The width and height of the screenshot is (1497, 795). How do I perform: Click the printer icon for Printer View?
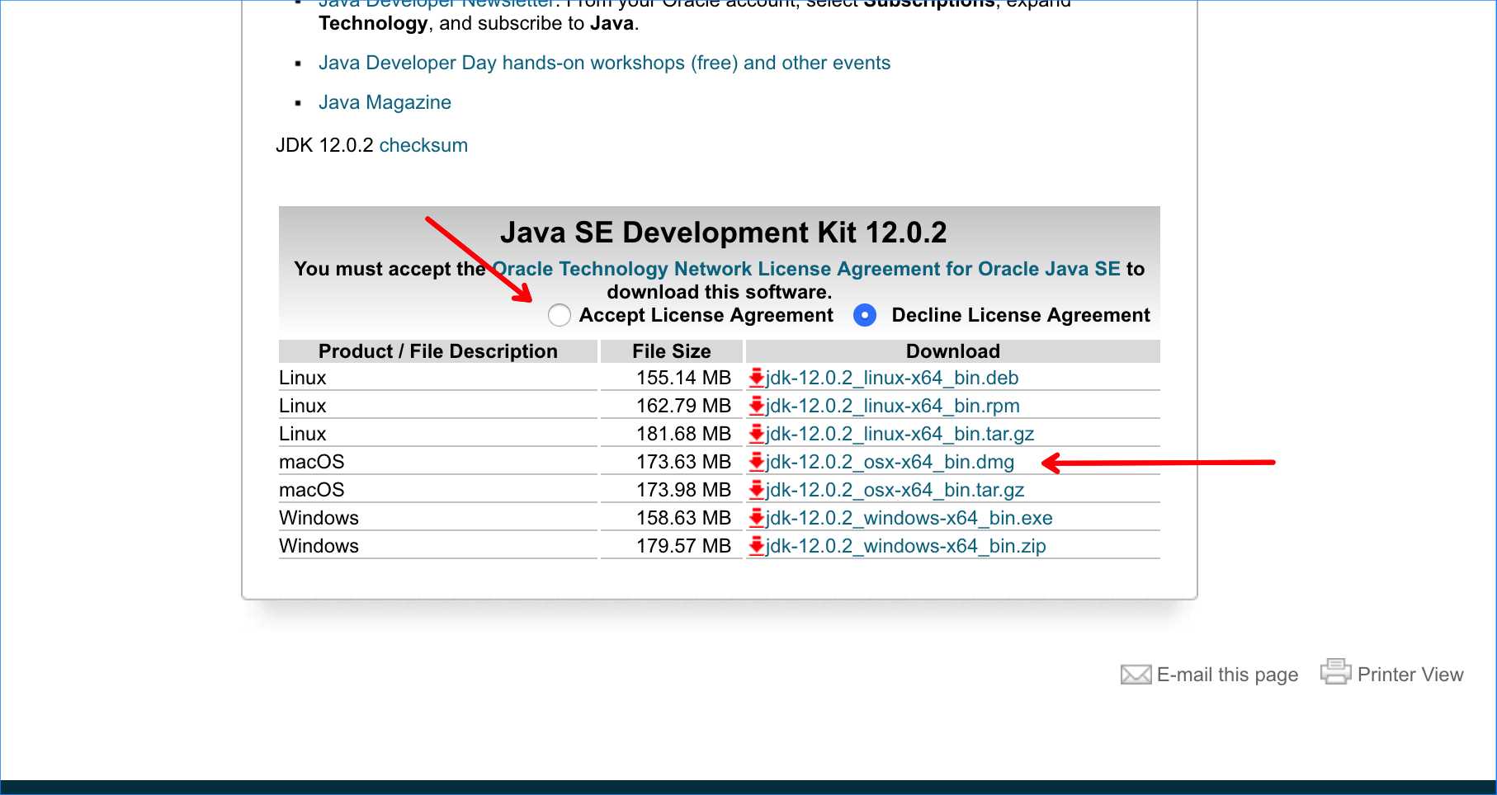click(x=1336, y=671)
